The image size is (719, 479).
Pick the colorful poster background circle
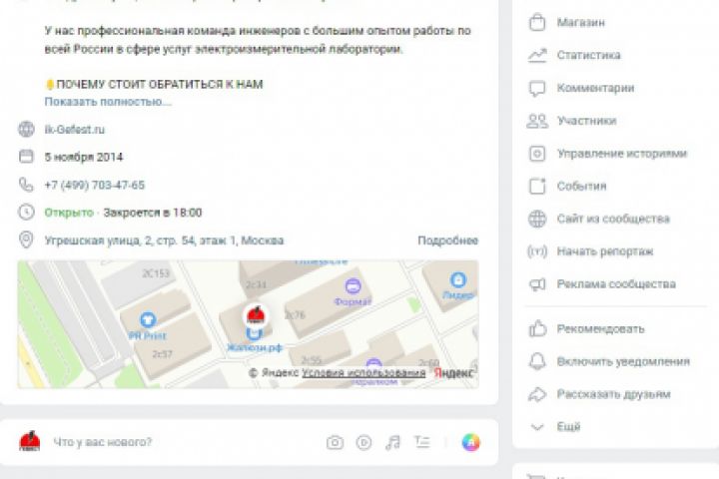tap(470, 442)
